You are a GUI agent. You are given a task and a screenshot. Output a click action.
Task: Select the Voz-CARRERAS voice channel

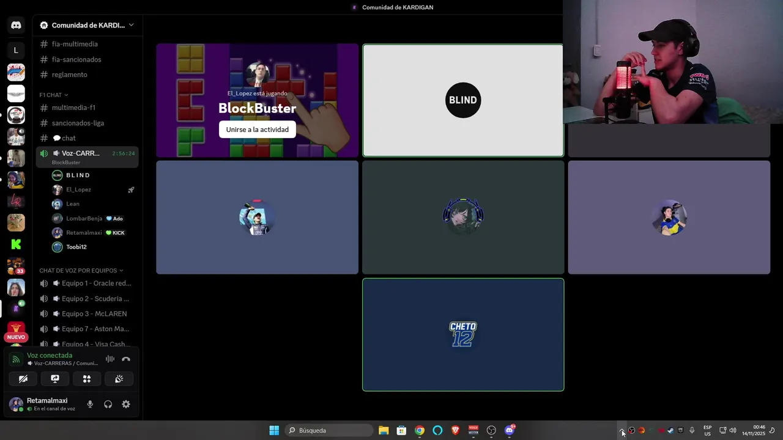coord(87,156)
